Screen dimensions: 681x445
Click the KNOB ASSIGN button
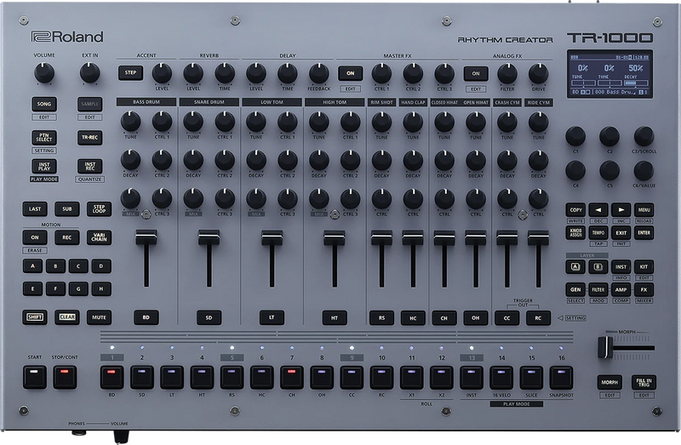[x=576, y=232]
